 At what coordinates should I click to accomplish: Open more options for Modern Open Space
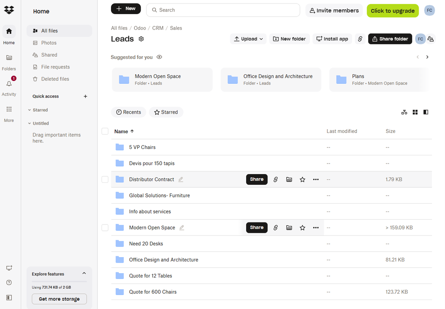[315, 228]
